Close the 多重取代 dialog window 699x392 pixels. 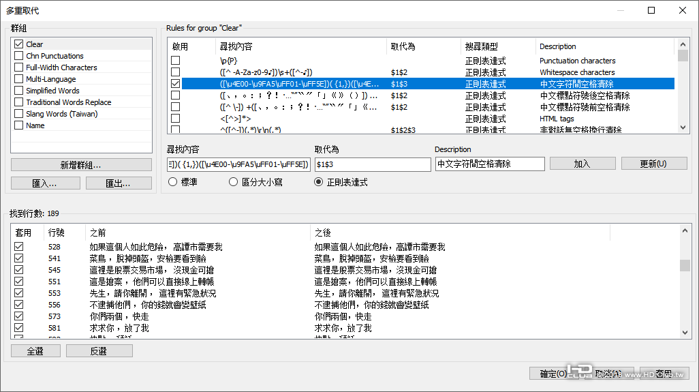click(683, 10)
